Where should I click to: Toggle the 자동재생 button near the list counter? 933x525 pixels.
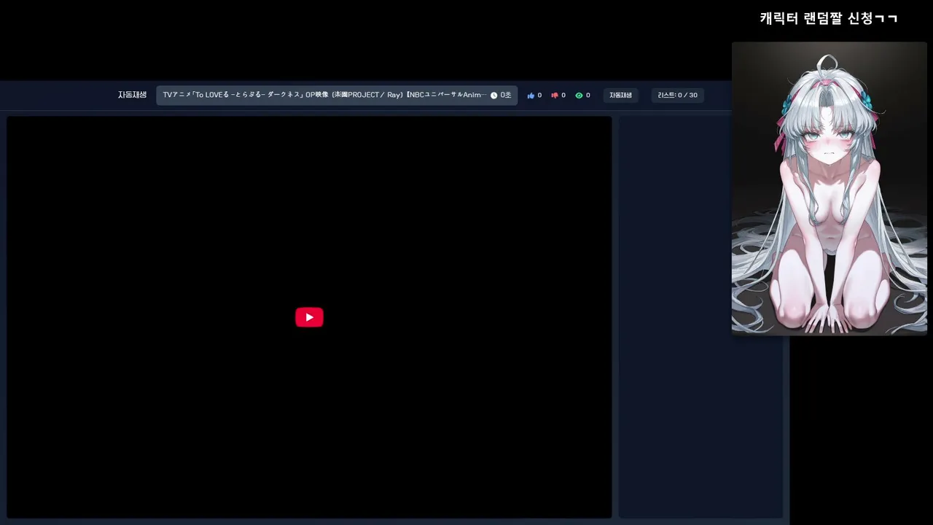[620, 96]
